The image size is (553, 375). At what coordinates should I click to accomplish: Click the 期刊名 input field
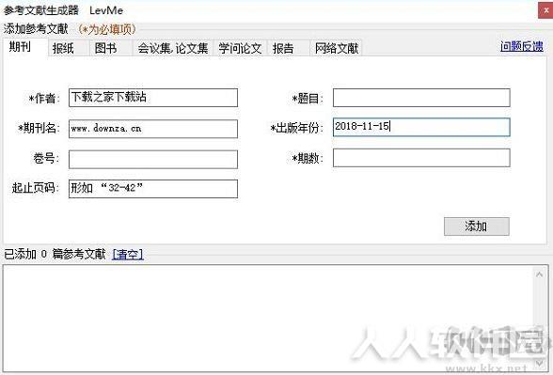click(153, 128)
